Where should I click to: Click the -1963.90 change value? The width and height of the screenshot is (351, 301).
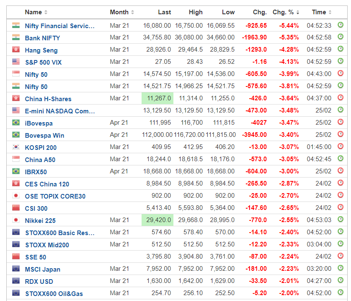tap(254, 37)
